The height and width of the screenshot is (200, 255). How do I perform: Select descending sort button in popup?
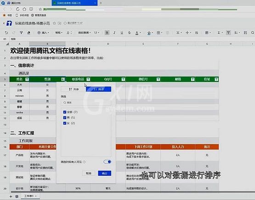[98, 89]
